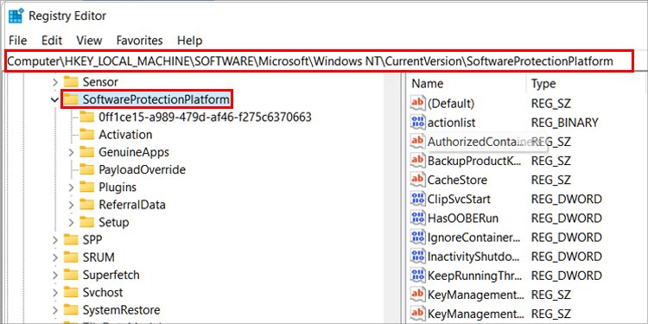Click the registry path address bar
This screenshot has width=648, height=324.
tap(319, 61)
